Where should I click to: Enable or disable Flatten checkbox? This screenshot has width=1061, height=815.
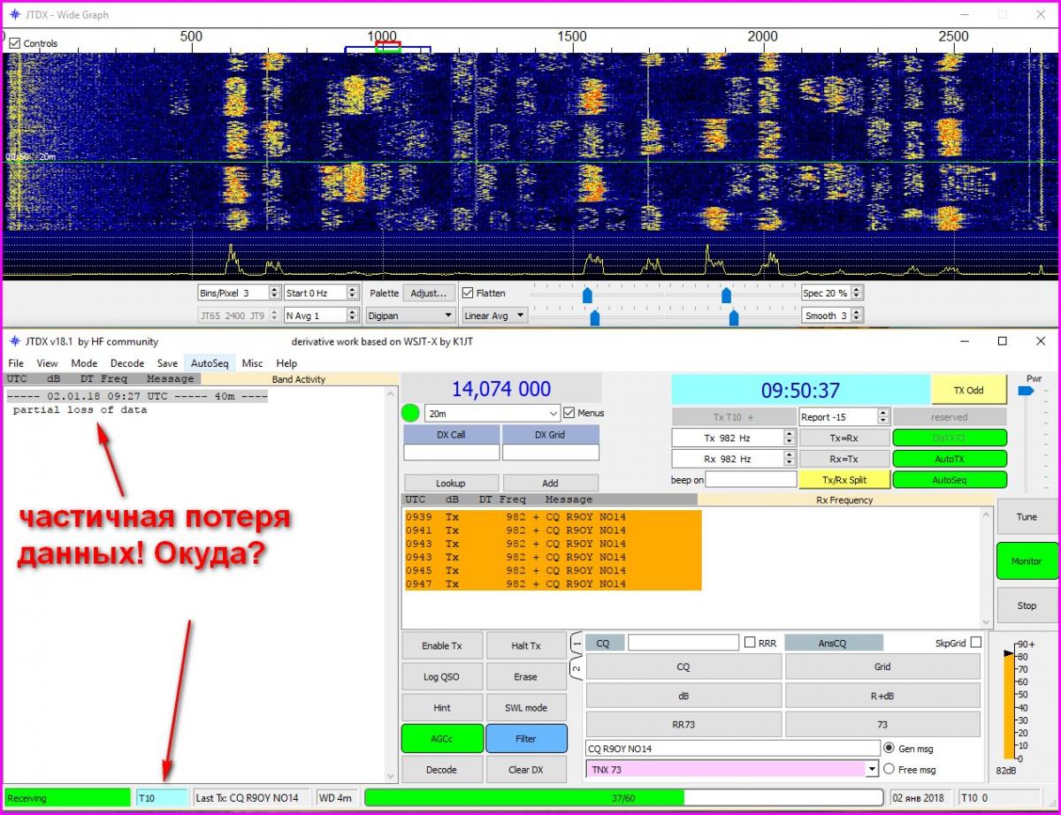coord(468,293)
